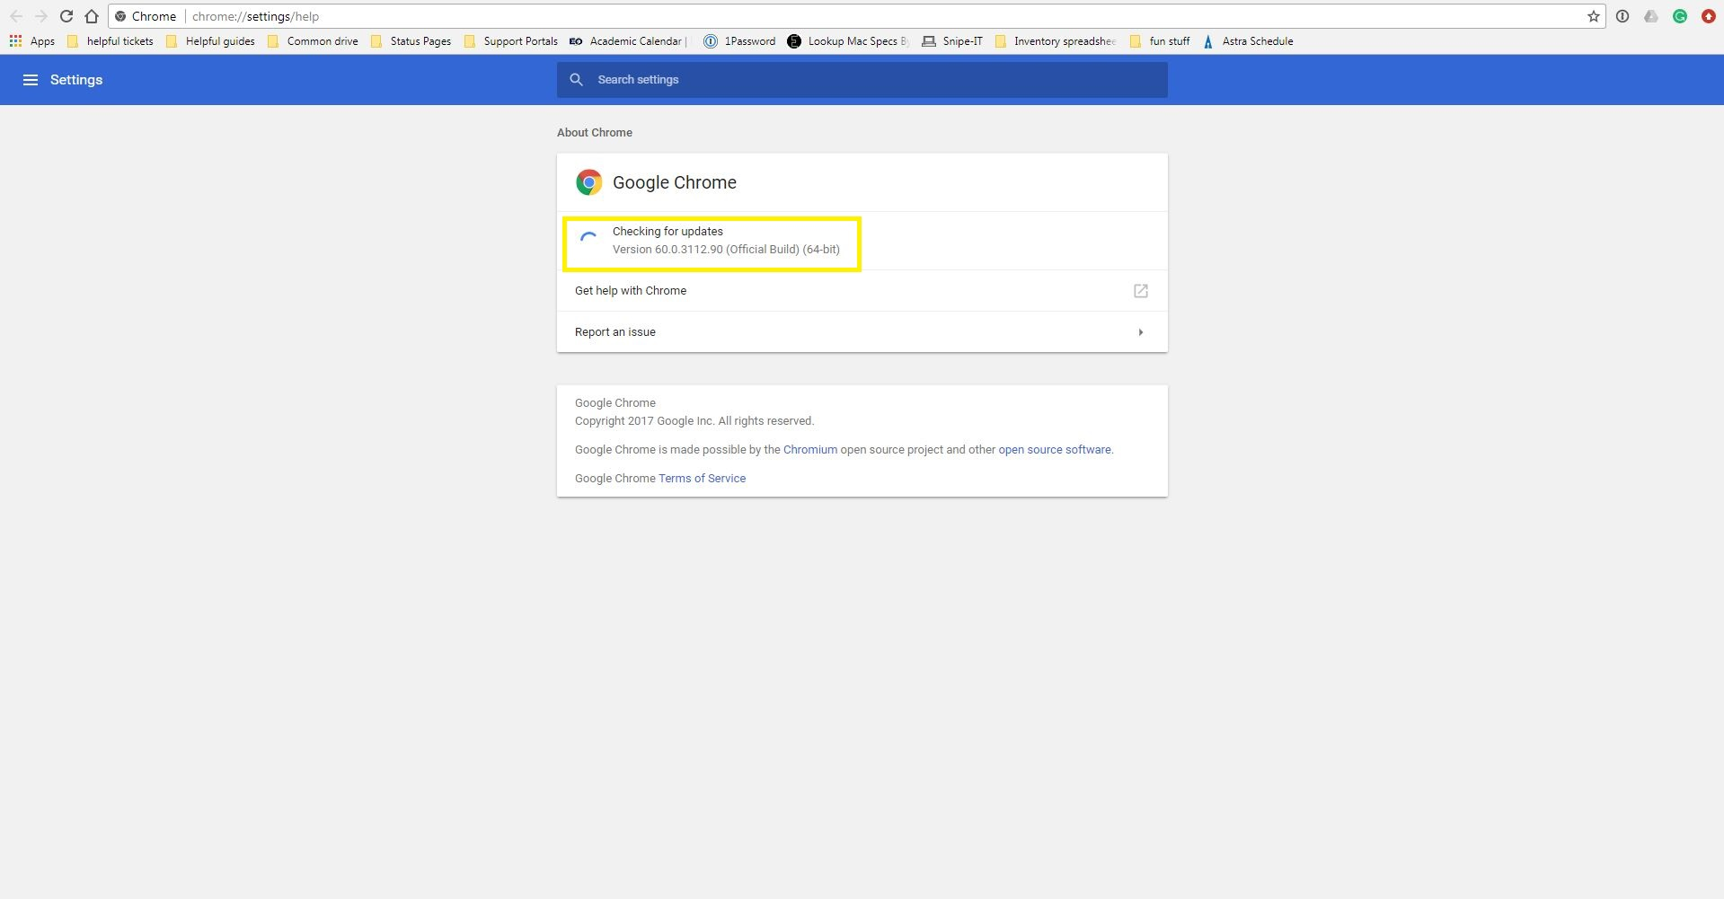Screen dimensions: 1724x899
Task: Open the Lookup Mac Specs bookmark
Action: click(847, 41)
